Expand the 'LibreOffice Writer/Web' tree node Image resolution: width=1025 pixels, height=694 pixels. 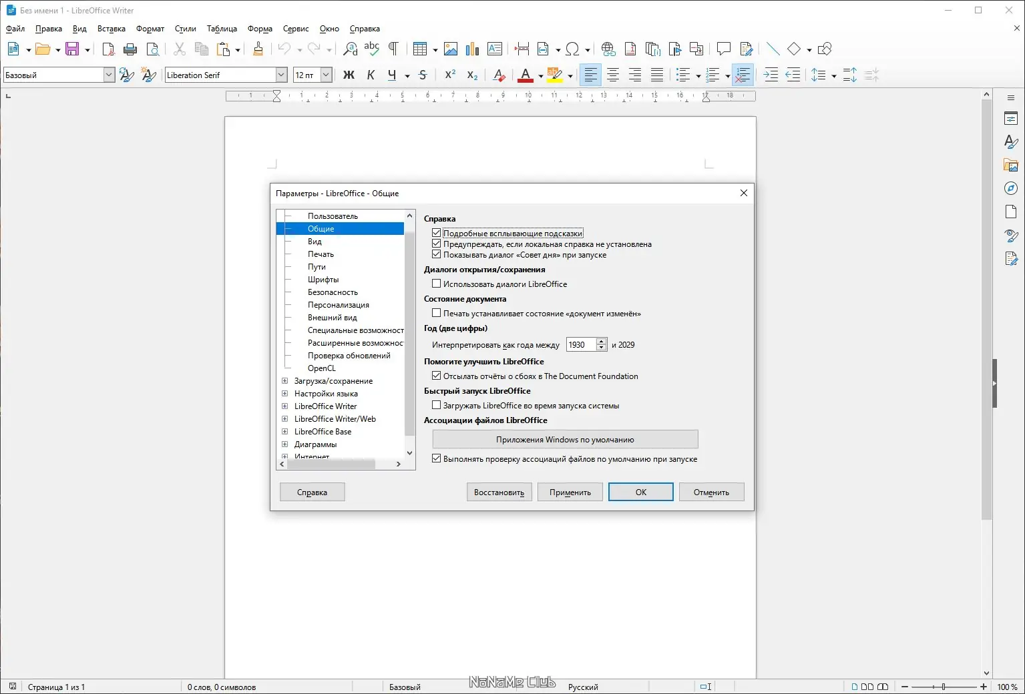[x=285, y=419]
